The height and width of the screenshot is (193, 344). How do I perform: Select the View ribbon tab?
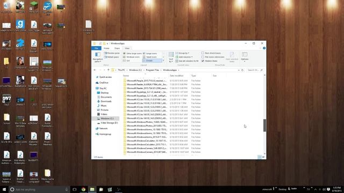(127, 48)
